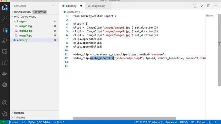Click the breadcrumb ellipsis after editor.py

point(82,12)
